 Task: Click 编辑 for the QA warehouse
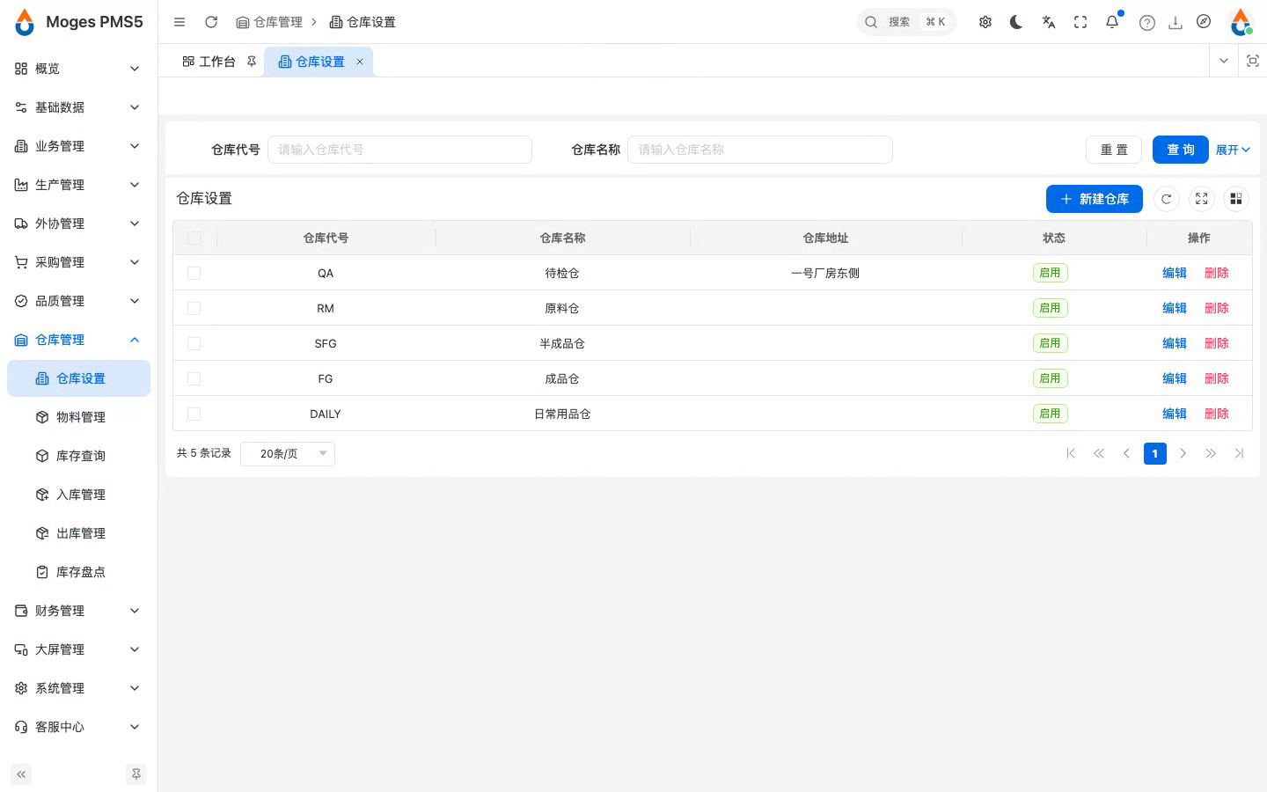[x=1175, y=273]
